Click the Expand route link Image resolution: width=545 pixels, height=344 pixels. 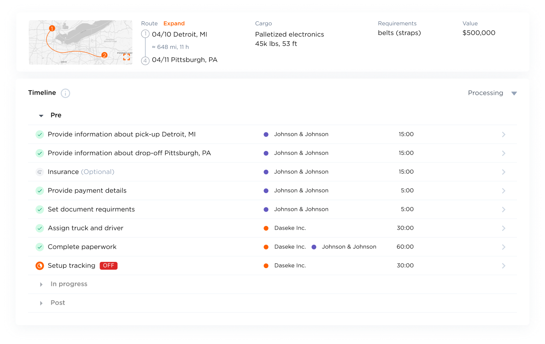(174, 24)
